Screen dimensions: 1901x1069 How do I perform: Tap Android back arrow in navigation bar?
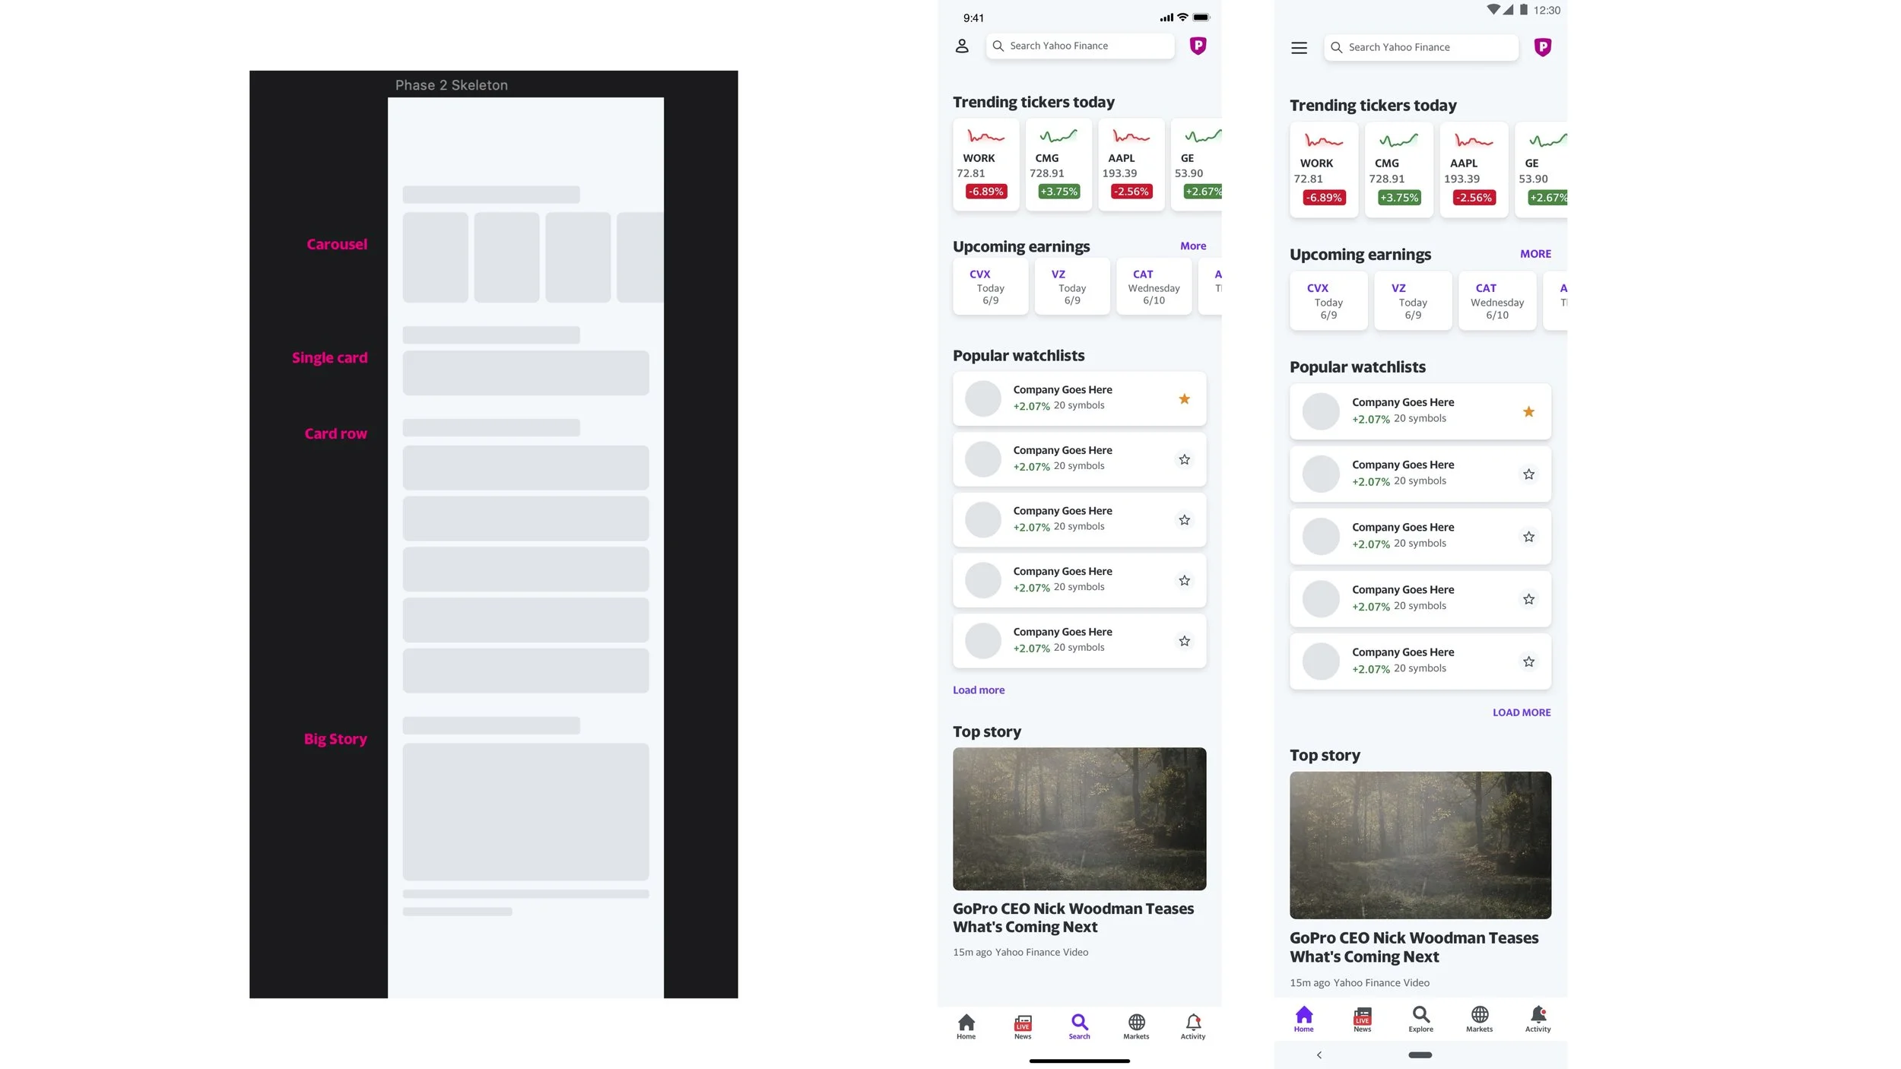[1319, 1055]
